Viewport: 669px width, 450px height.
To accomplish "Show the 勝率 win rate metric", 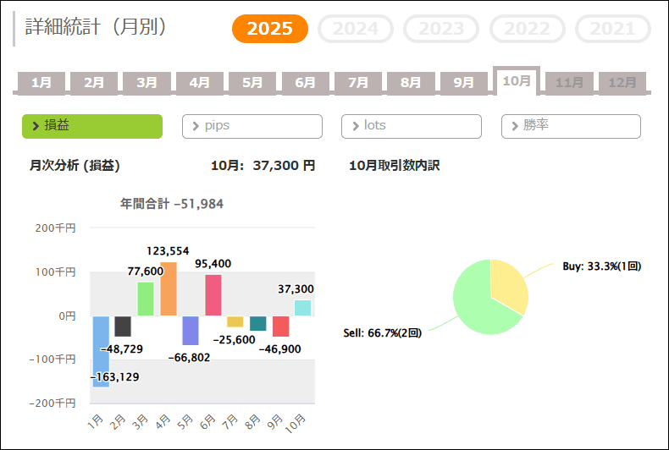I will (571, 126).
